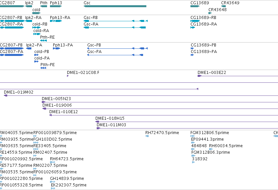Select the RP001020992.5prime EST label
This screenshot has height=190, width=278.
(21, 159)
